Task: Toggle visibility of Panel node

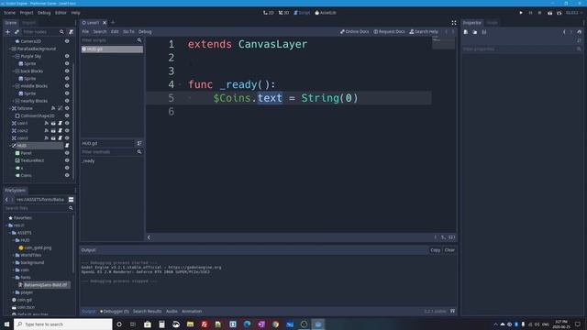Action: point(67,153)
